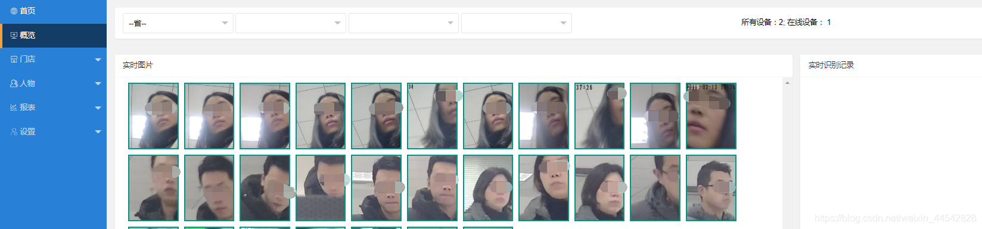The image size is (982, 229).
Task: Click the people icon beside 人物
Action: click(x=14, y=83)
